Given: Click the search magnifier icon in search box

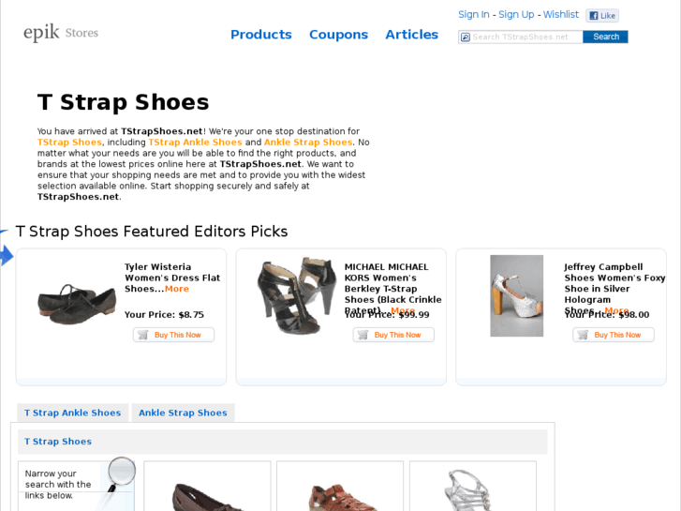Looking at the screenshot, I should pos(465,38).
